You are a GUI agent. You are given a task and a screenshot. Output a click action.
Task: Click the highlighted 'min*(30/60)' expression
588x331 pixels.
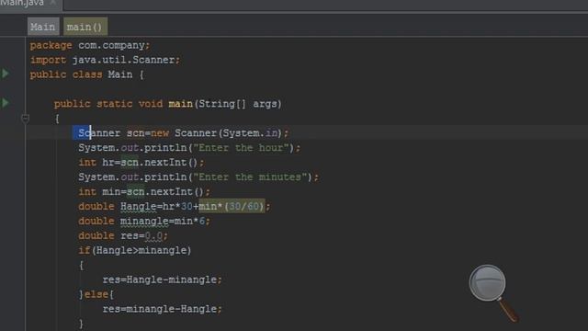(232, 206)
